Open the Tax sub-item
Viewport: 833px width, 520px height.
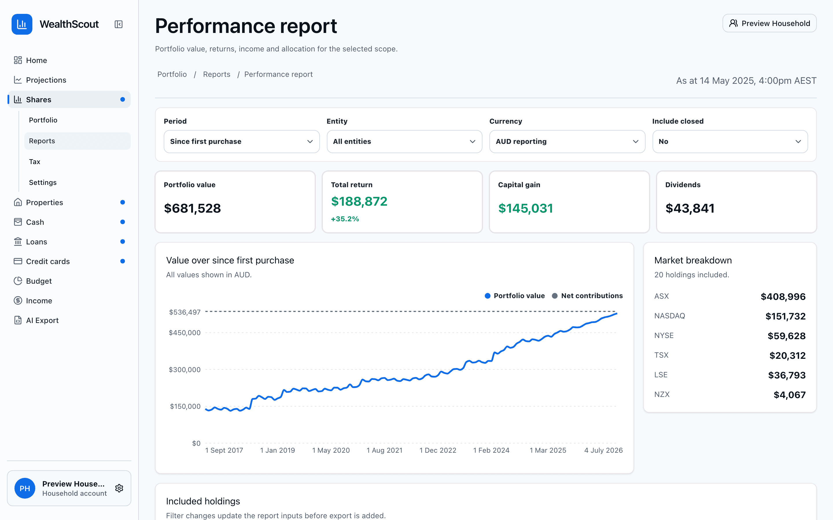coord(77,162)
